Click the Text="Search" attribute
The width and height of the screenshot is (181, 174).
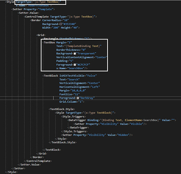click(70, 80)
